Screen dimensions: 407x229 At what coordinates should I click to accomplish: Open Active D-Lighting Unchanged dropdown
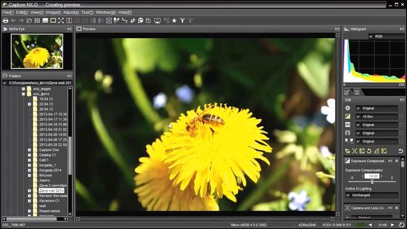click(x=372, y=195)
